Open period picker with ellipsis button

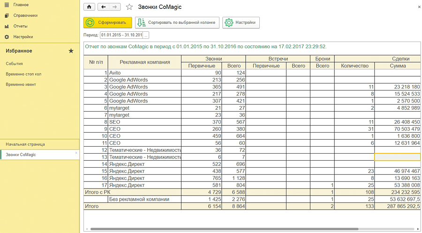(146, 35)
